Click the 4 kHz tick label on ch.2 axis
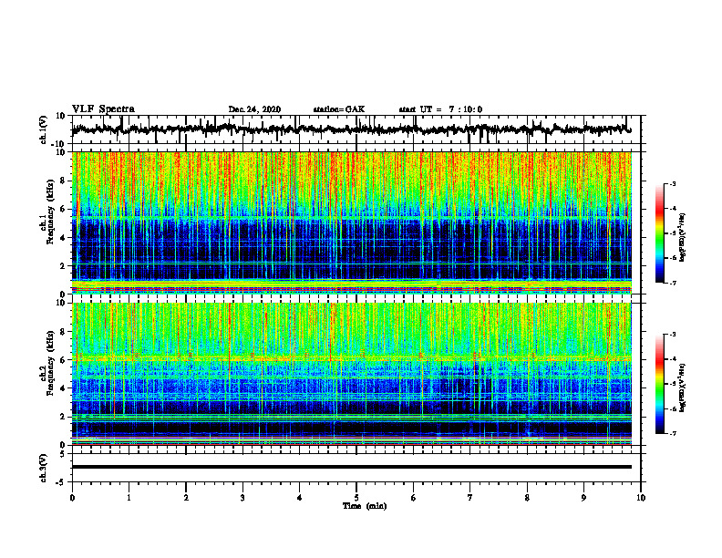 (63, 388)
